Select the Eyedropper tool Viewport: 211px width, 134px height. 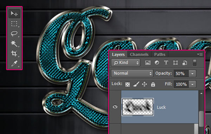coord(14,63)
